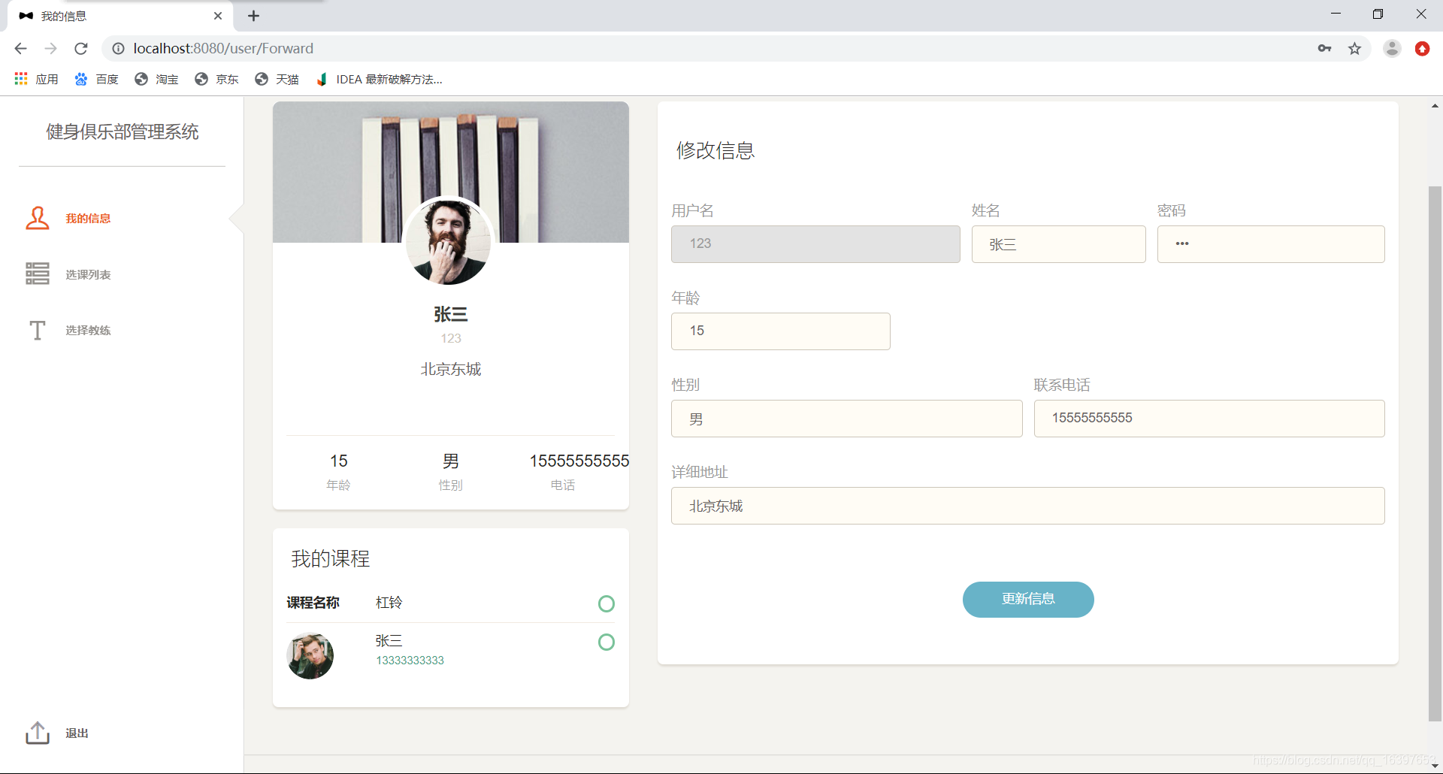Open the browser profile avatar icon
1443x774 pixels.
1392,48
